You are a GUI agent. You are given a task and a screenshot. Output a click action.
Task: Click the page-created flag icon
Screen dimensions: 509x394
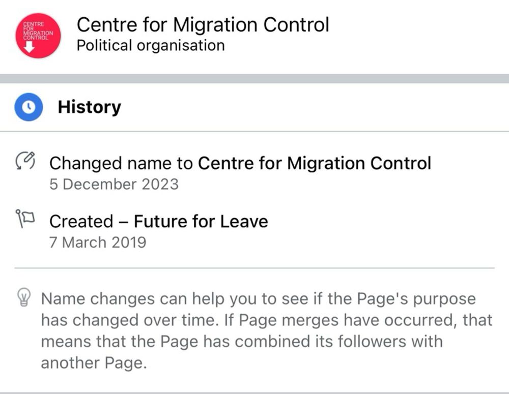[x=25, y=218]
